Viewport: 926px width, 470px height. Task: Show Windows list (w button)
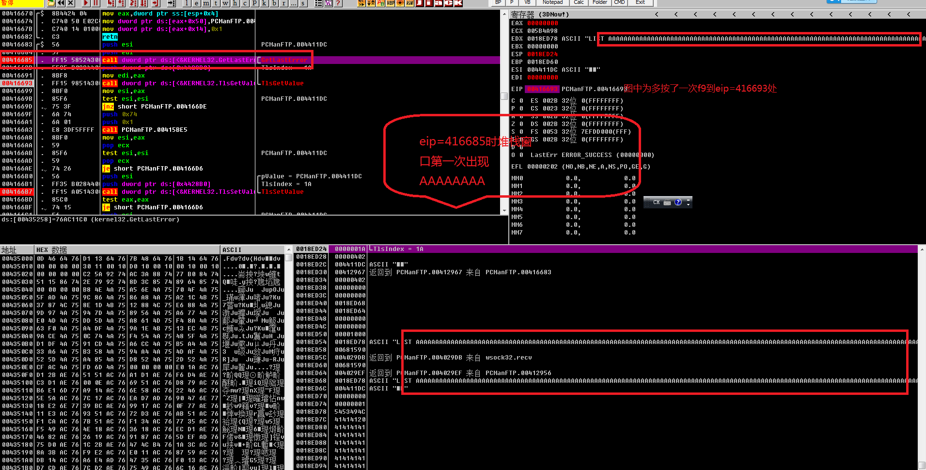pyautogui.click(x=225, y=3)
